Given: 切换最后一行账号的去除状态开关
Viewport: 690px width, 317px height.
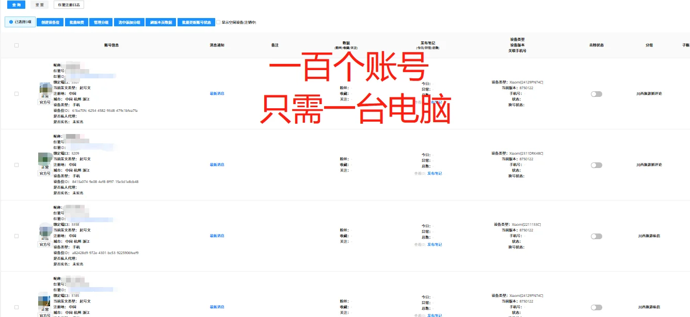Looking at the screenshot, I should tap(597, 307).
